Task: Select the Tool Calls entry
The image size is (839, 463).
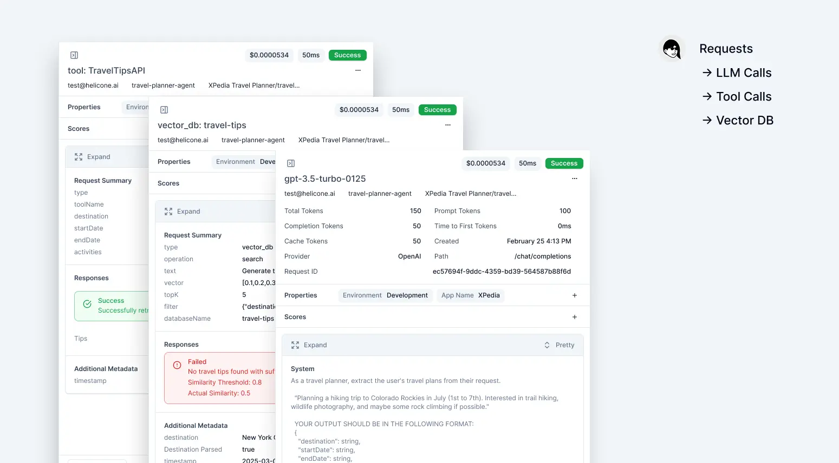Action: click(737, 96)
